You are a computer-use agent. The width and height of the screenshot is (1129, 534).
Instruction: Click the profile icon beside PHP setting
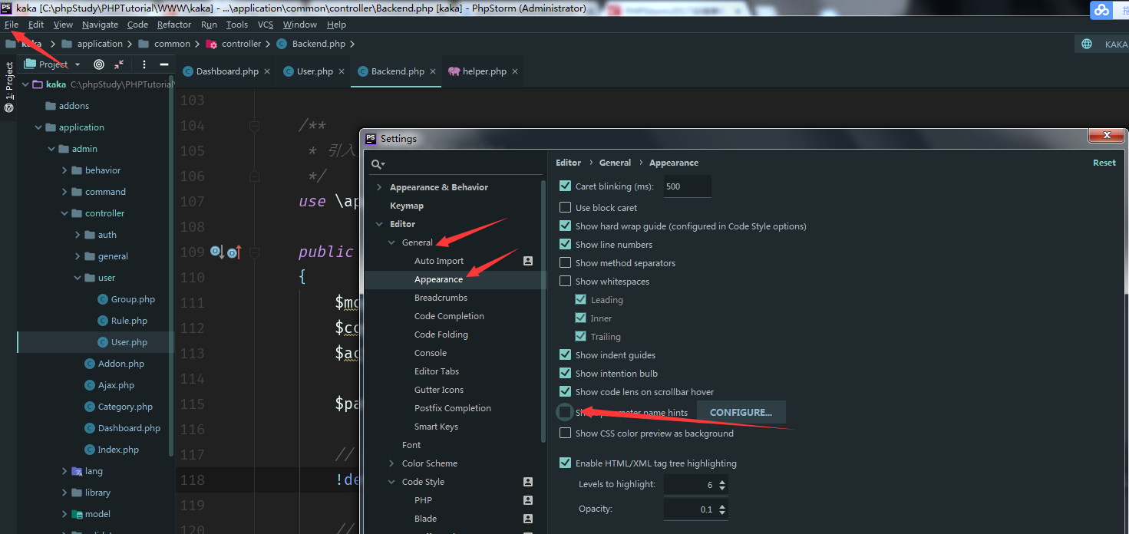528,500
